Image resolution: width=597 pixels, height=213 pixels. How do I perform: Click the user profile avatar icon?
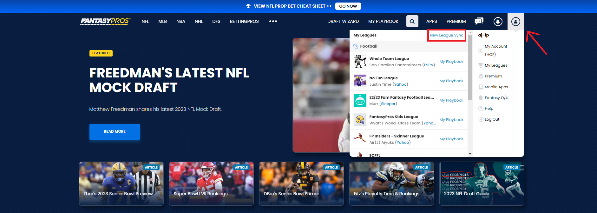point(515,21)
